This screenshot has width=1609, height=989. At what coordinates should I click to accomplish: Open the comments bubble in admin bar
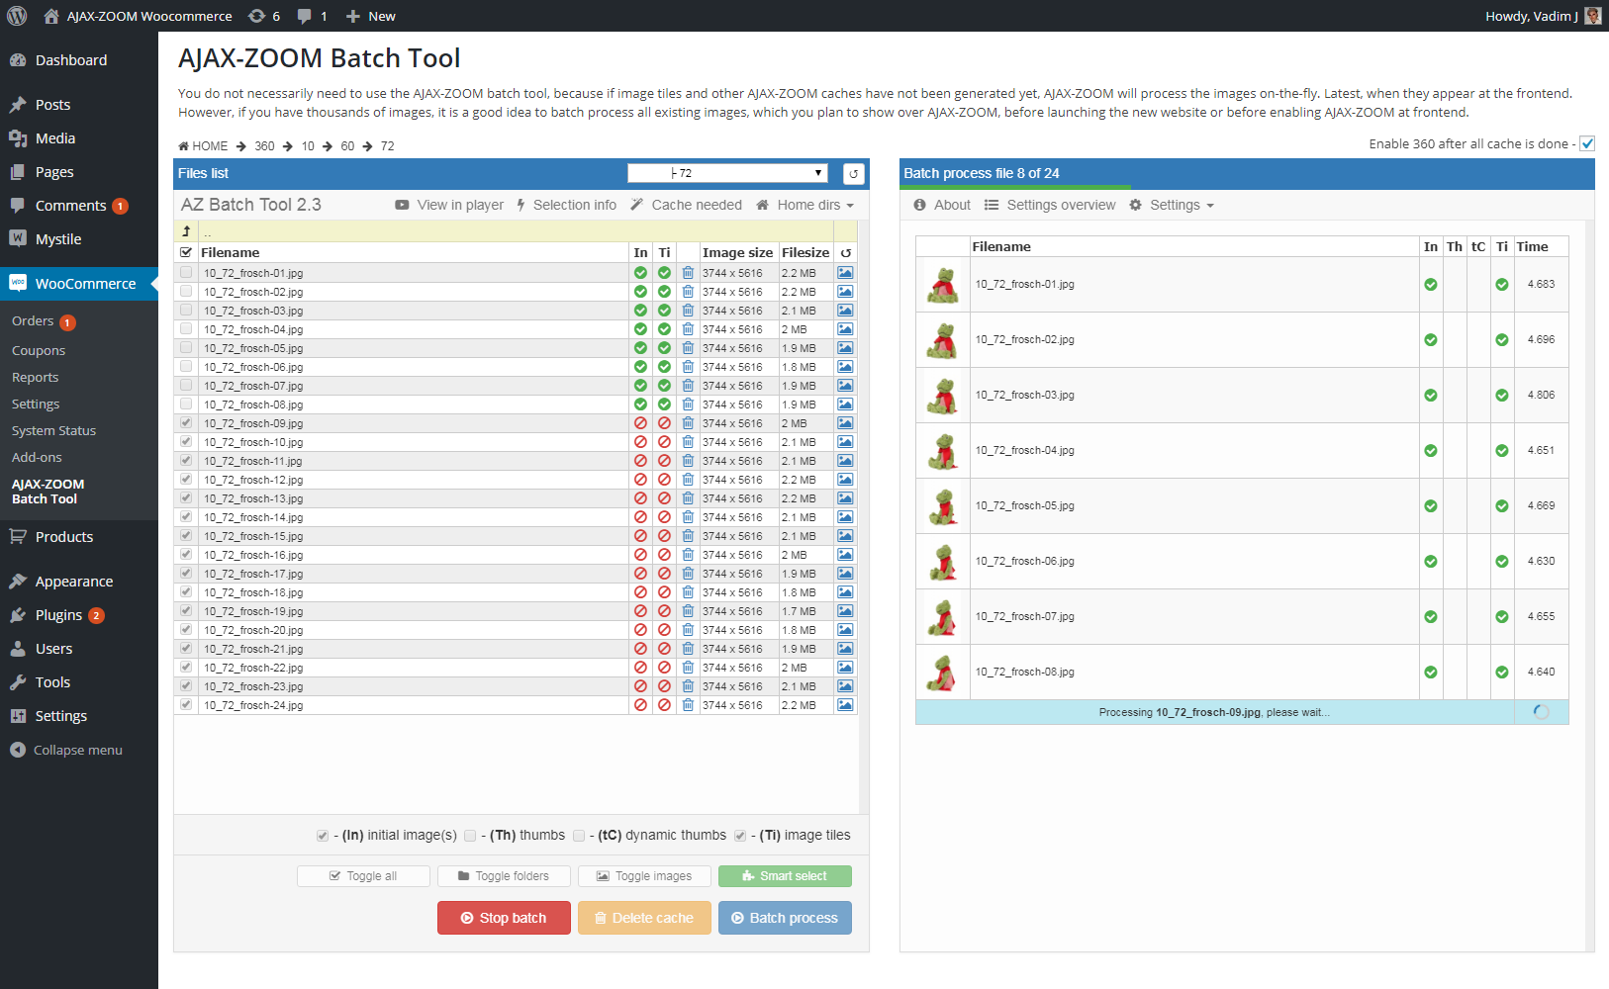312,16
